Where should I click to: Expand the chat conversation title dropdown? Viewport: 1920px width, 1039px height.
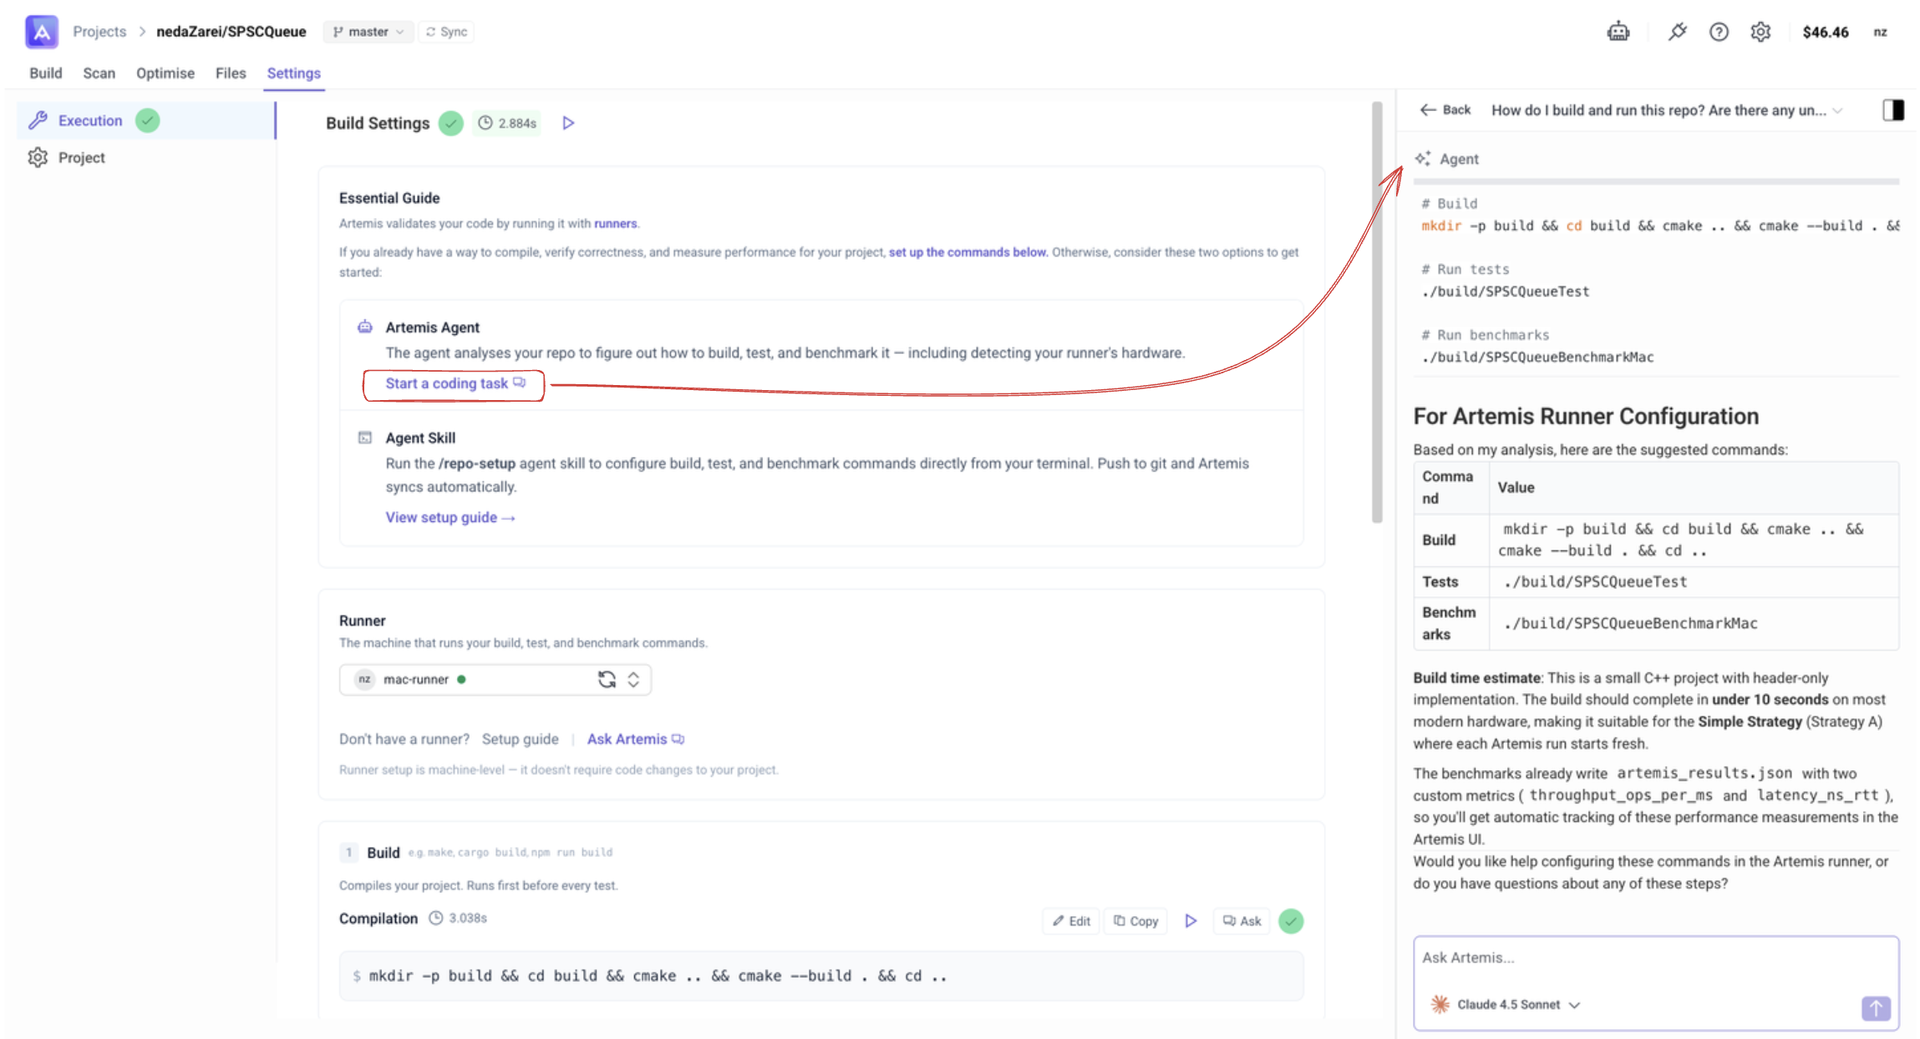[x=1837, y=110]
